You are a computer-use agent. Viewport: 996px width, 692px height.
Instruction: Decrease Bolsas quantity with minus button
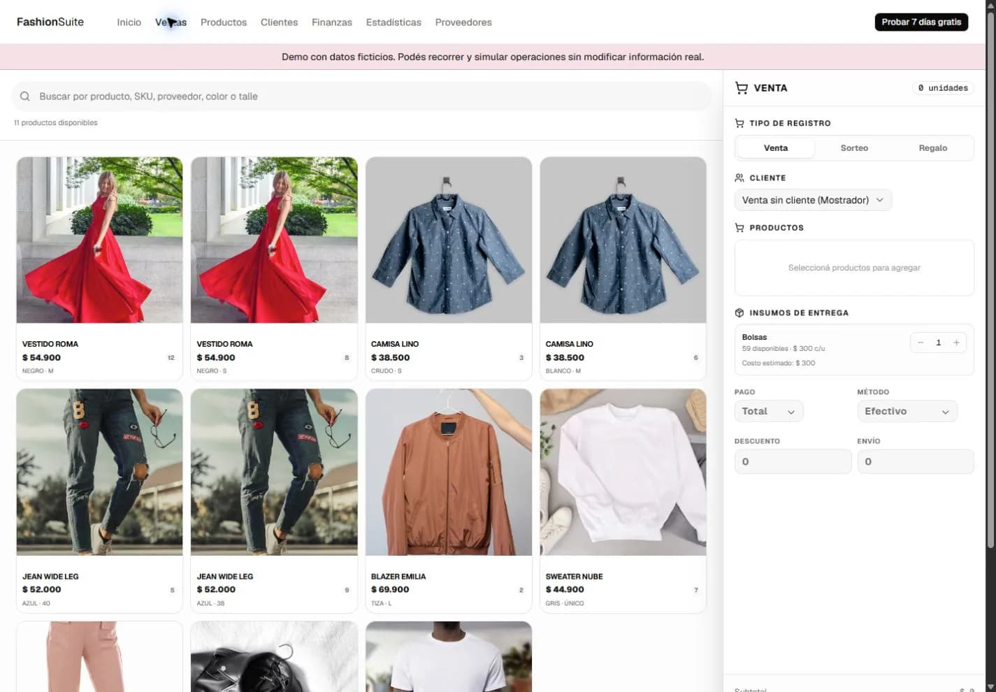[x=921, y=343]
